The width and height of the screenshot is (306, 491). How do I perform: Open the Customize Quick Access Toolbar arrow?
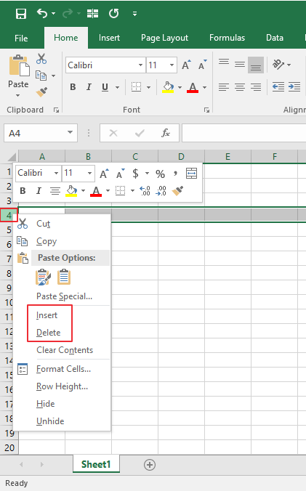(134, 14)
